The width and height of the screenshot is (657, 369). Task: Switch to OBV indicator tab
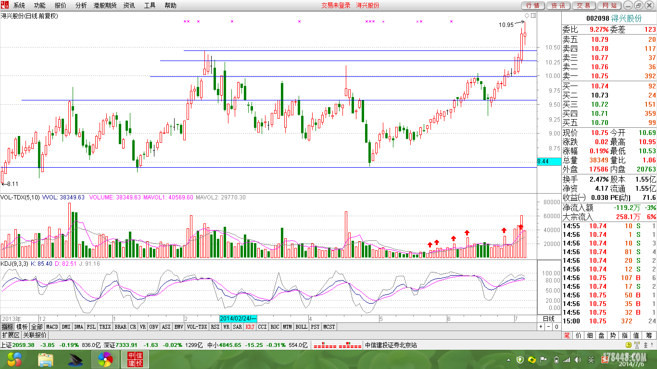coord(154,327)
